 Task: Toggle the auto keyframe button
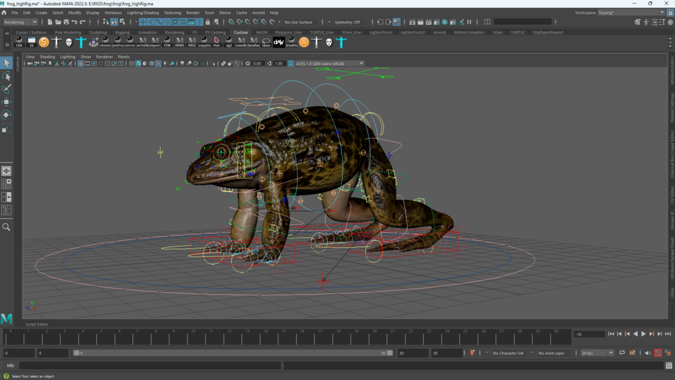[x=658, y=352]
